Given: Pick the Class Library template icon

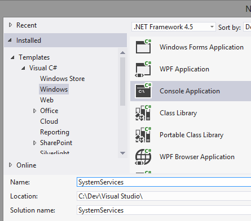Looking at the screenshot, I should click(x=143, y=113).
